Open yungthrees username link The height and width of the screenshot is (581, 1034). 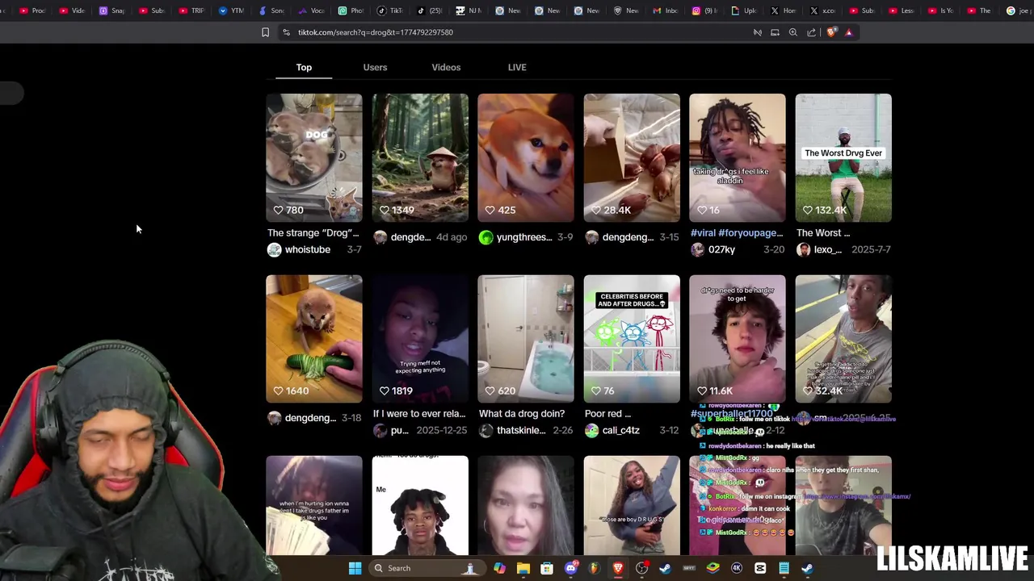pos(523,237)
